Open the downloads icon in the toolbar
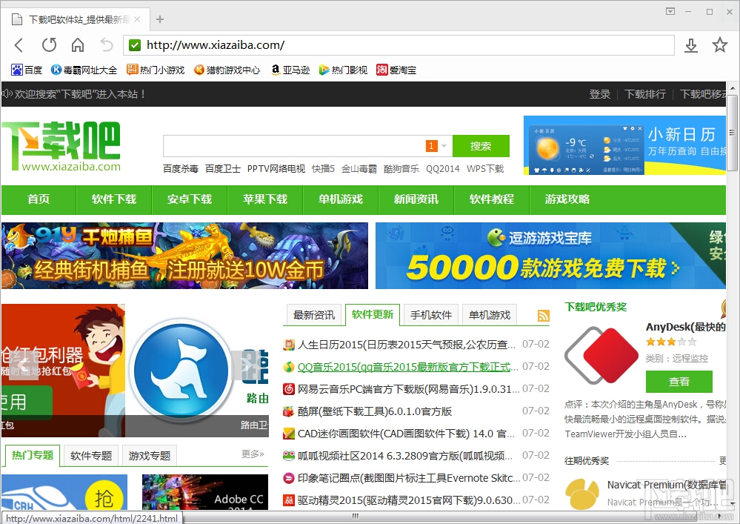The height and width of the screenshot is (524, 740). 691,45
